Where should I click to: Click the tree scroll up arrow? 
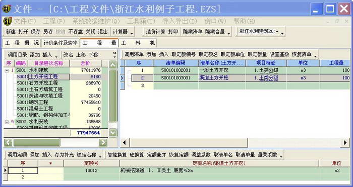pos(113,65)
